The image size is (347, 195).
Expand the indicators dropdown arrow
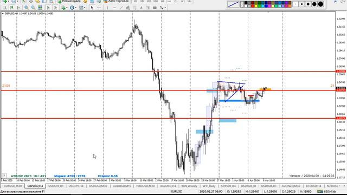[67, 8]
